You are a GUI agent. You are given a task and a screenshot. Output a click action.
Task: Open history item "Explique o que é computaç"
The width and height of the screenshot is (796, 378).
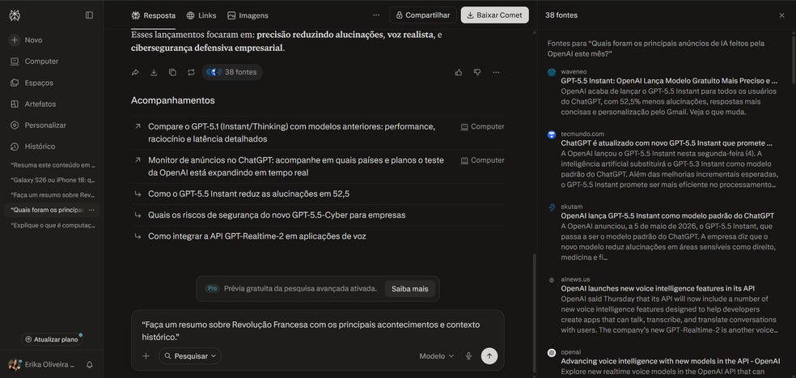coord(53,225)
